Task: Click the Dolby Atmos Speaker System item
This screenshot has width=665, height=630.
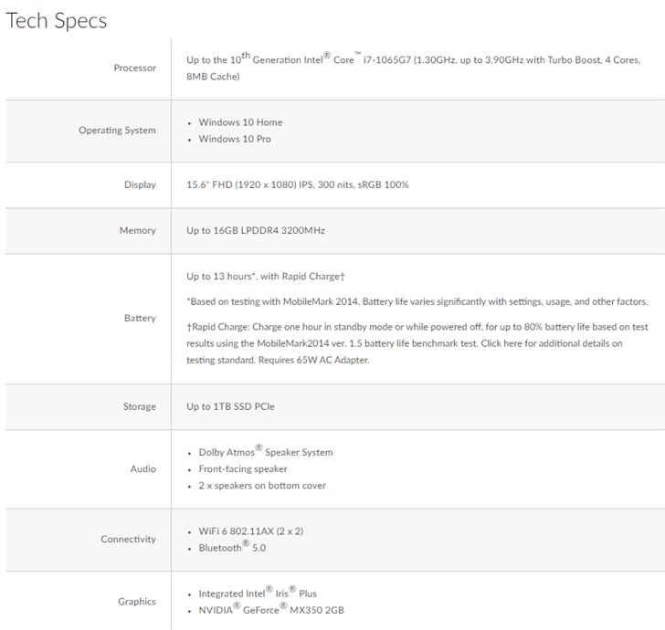Action: point(266,452)
